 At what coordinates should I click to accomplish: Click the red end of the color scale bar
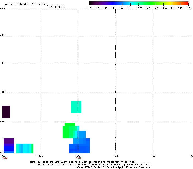point(186,3)
